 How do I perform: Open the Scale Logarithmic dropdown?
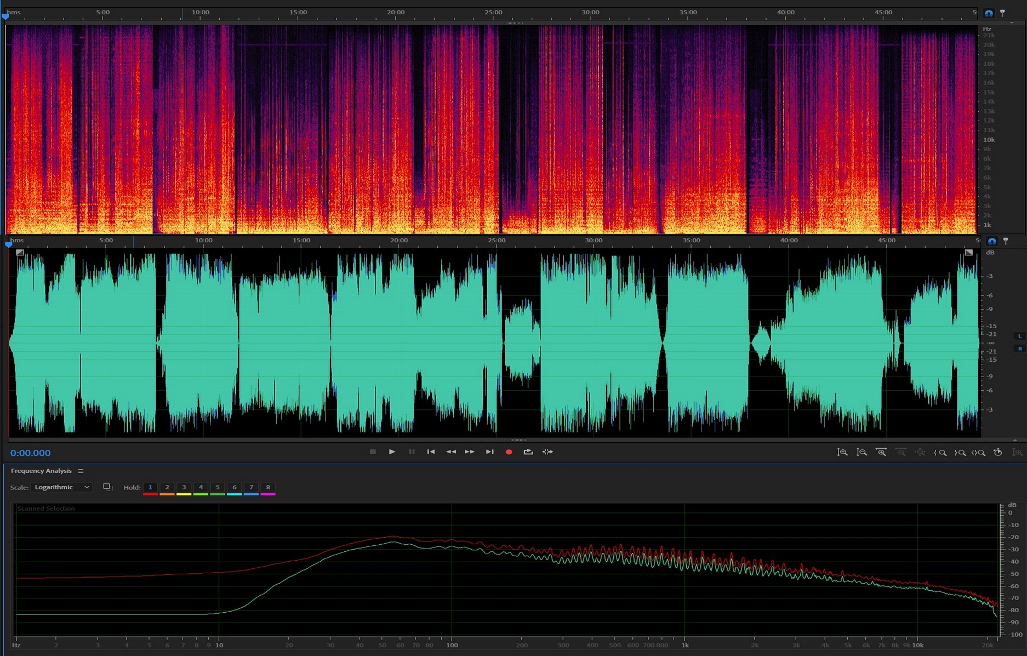[61, 487]
